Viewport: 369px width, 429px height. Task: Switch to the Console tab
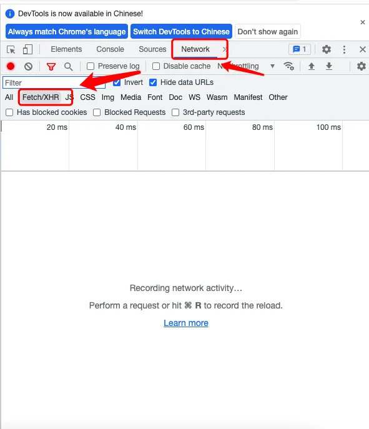point(111,49)
